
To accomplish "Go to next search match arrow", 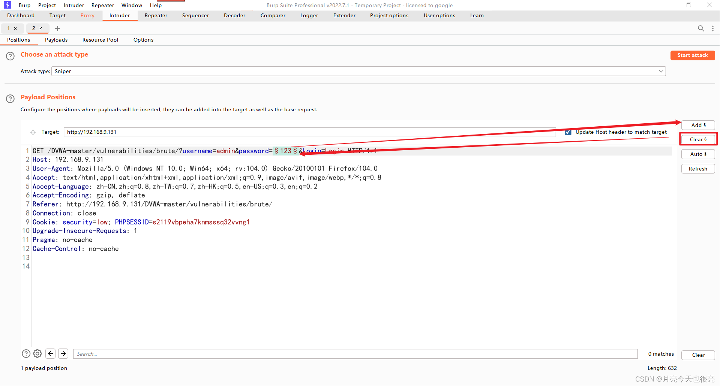I will point(63,353).
